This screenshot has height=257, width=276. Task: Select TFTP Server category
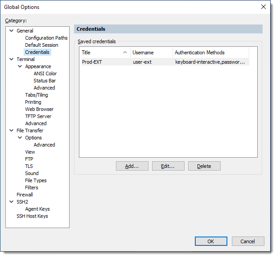coord(38,116)
